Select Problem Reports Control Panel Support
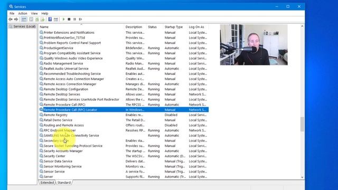The height and width of the screenshot is (190, 338). tap(72, 43)
